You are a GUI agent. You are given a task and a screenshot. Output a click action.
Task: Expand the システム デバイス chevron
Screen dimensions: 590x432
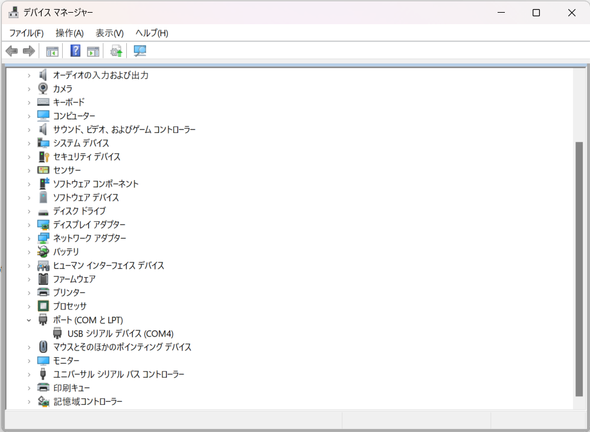(x=29, y=143)
